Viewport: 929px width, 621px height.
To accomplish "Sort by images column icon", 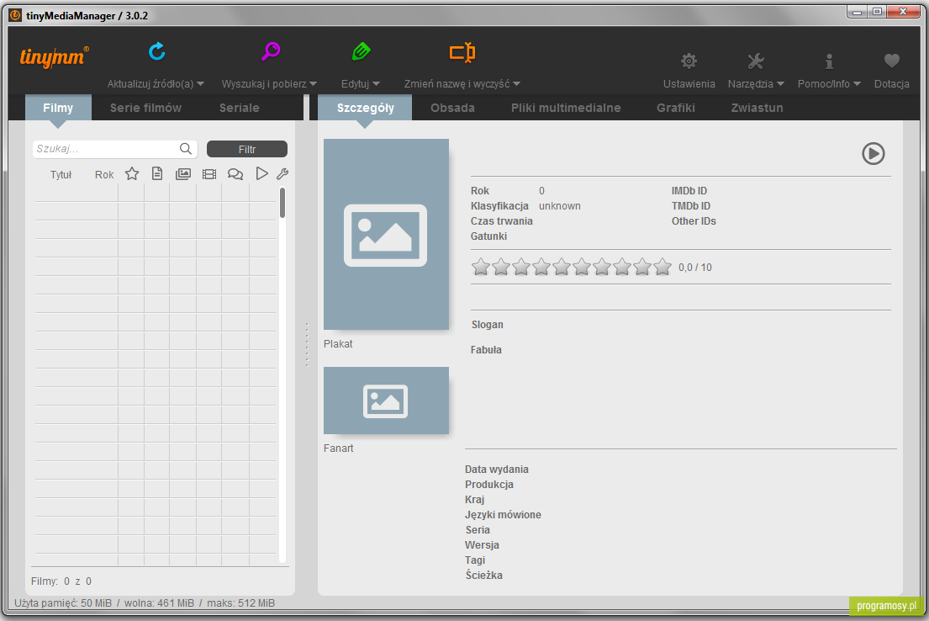I will [183, 174].
